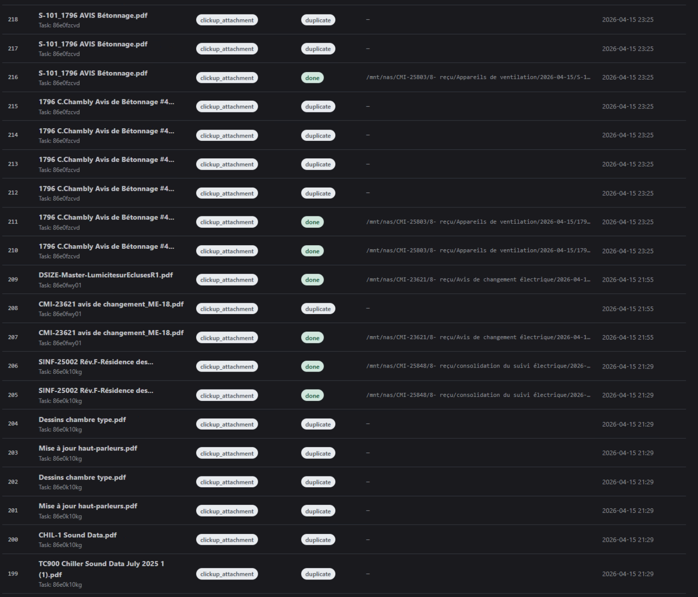Image resolution: width=698 pixels, height=597 pixels.
Task: Click the duplicate badge in row 200
Action: pyautogui.click(x=318, y=540)
